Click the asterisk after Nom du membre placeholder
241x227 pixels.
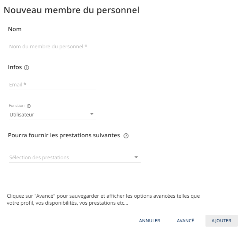86,46
